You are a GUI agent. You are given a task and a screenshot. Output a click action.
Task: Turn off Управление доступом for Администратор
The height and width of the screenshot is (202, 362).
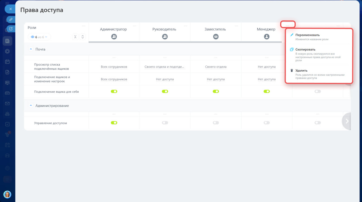point(114,123)
